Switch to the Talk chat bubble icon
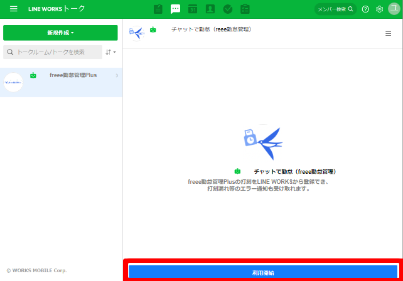The image size is (403, 281). pos(175,9)
